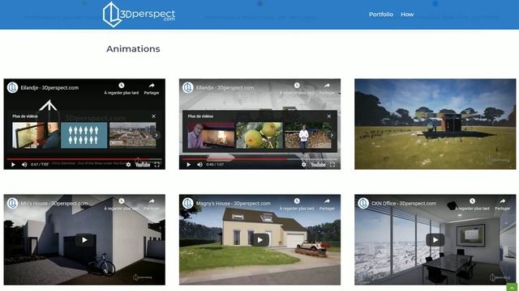The height and width of the screenshot is (291, 519).
Task: Open channel avatar on first Eilandje video
Action: [x=13, y=88]
